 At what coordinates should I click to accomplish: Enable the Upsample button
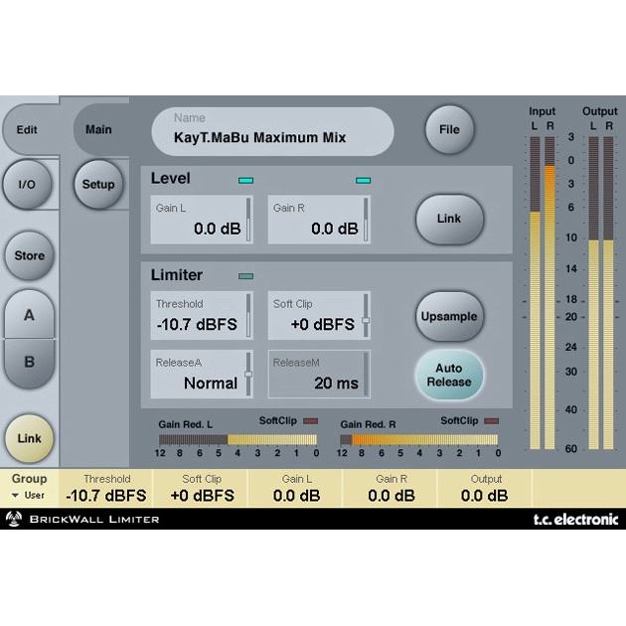tap(449, 316)
